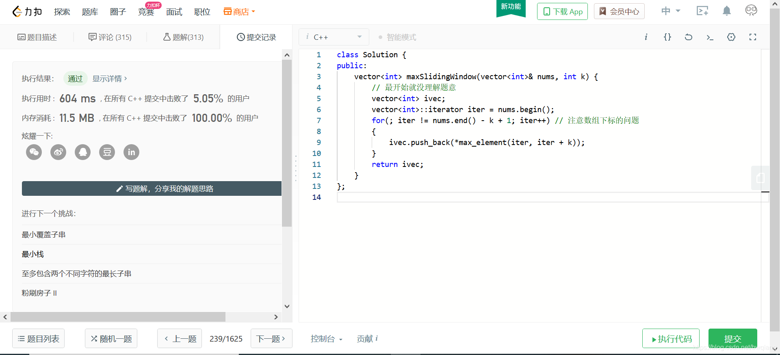Click the panel divider drag handle

(295, 168)
